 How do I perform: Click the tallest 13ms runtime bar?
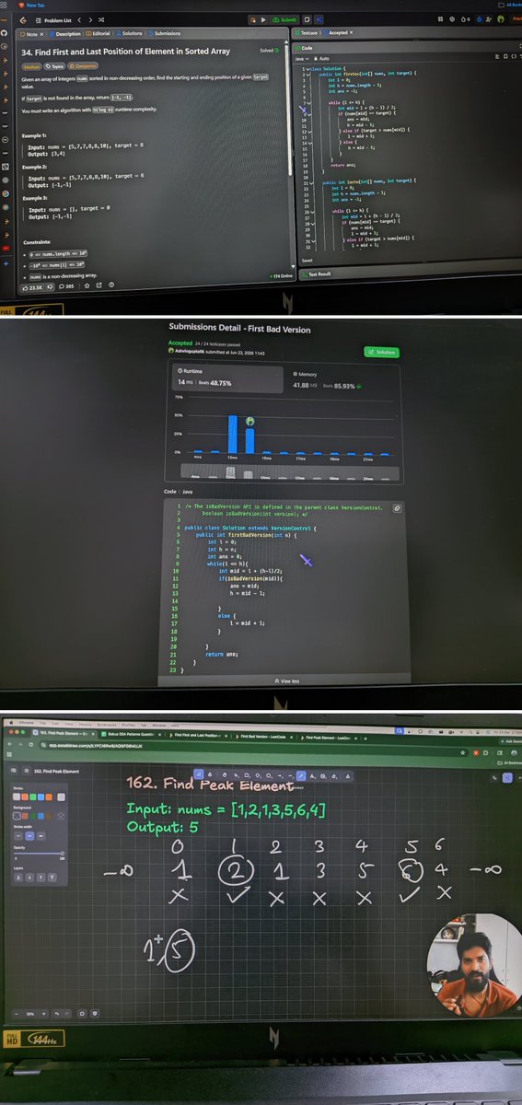233,434
